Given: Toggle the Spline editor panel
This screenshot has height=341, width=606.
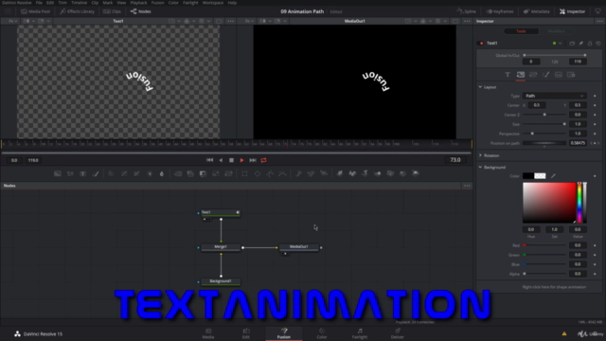Looking at the screenshot, I should 467,11.
